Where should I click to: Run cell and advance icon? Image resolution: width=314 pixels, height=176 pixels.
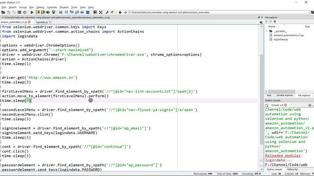coord(43,12)
